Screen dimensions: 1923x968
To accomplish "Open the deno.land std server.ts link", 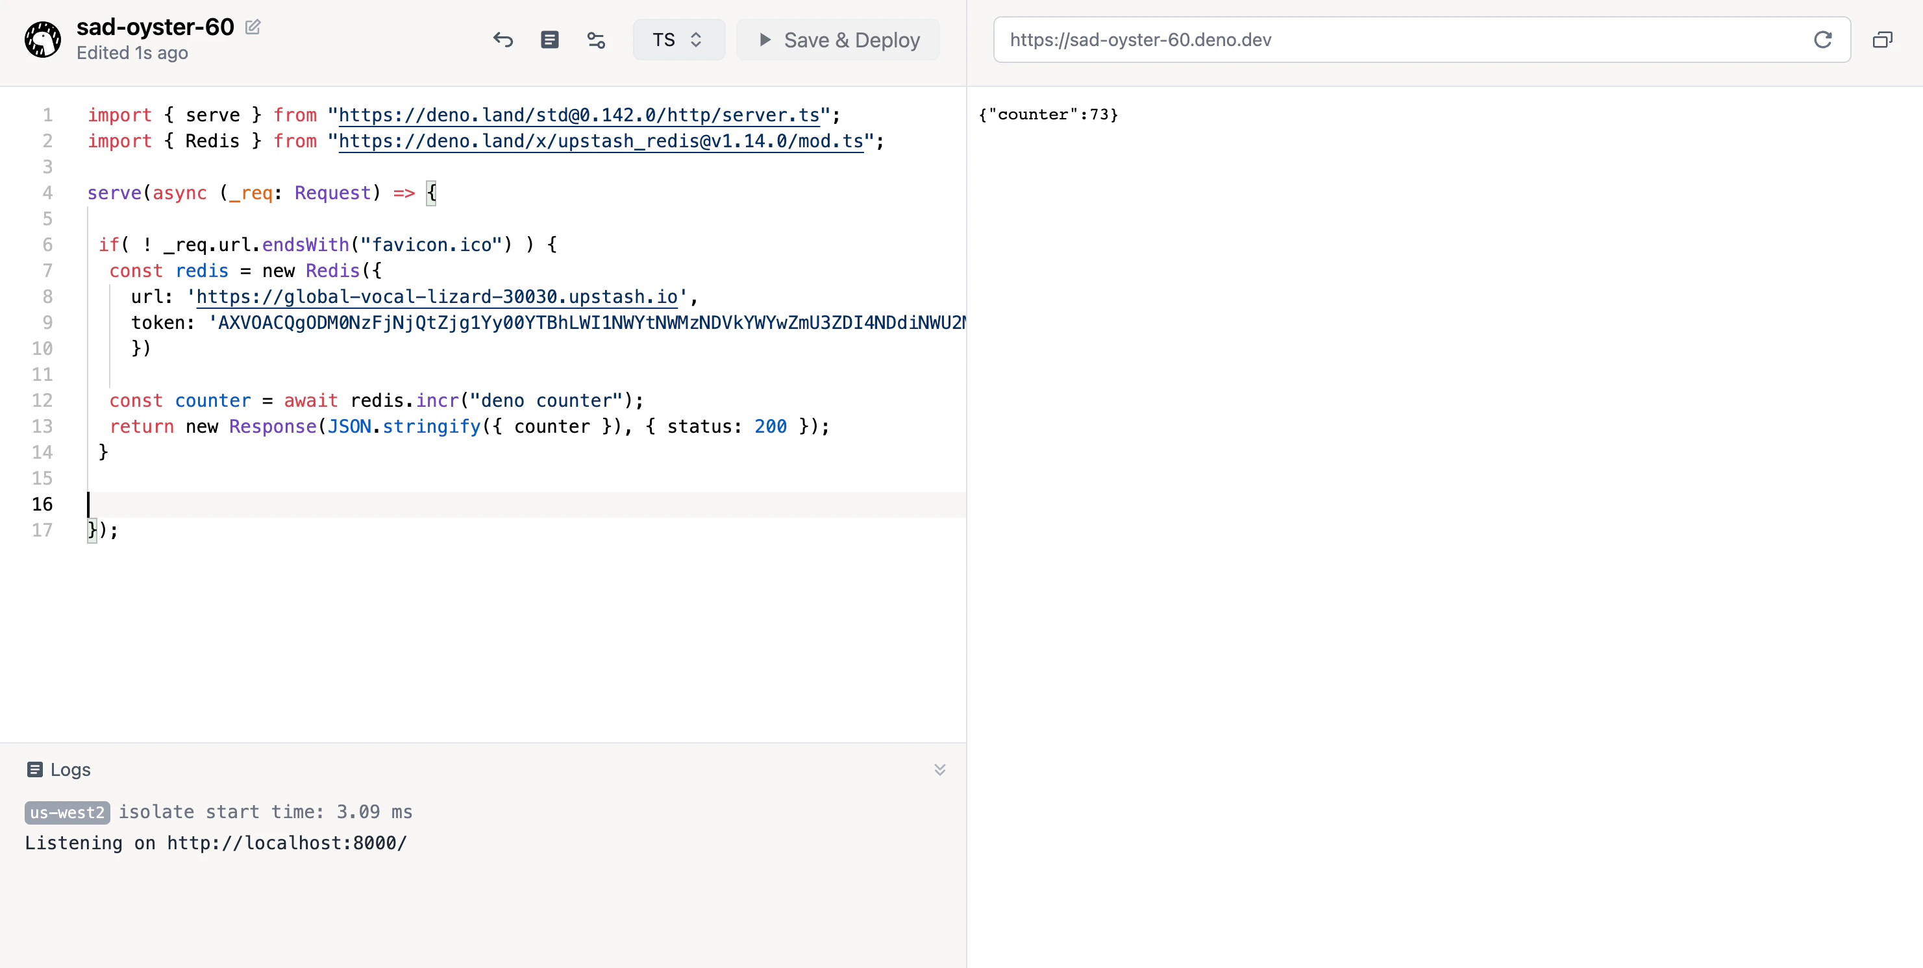I will (x=578, y=115).
